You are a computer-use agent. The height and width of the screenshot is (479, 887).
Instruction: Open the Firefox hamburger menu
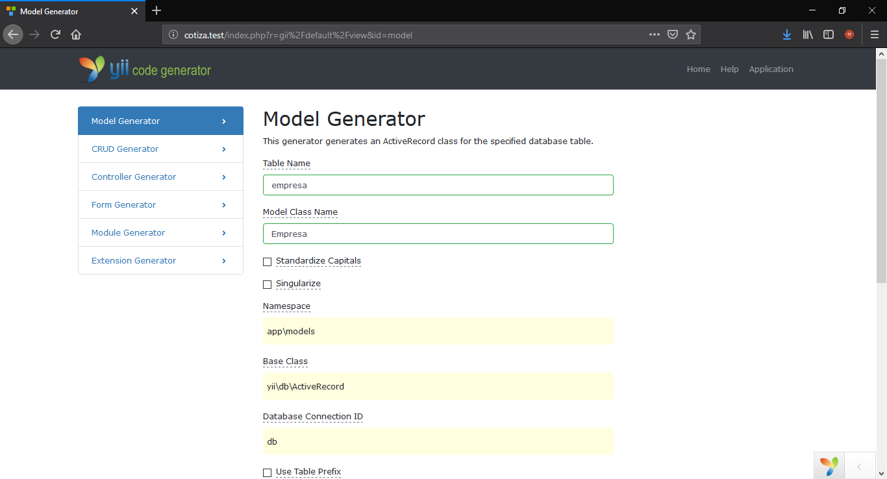(x=875, y=34)
